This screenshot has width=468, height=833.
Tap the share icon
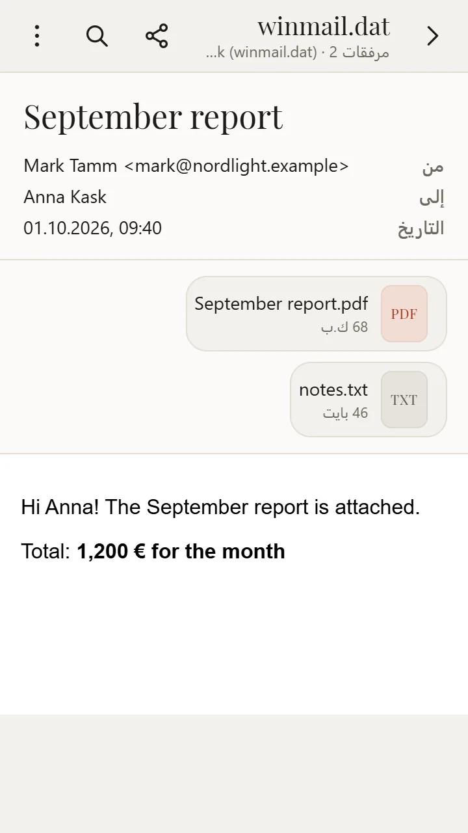coord(157,36)
